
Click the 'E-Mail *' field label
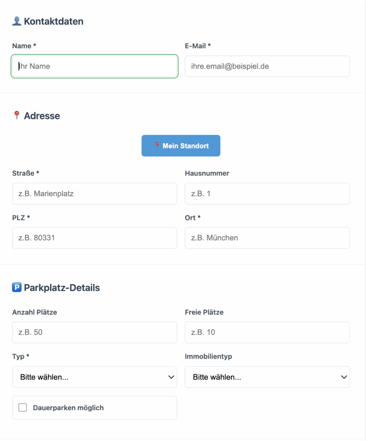tap(197, 46)
